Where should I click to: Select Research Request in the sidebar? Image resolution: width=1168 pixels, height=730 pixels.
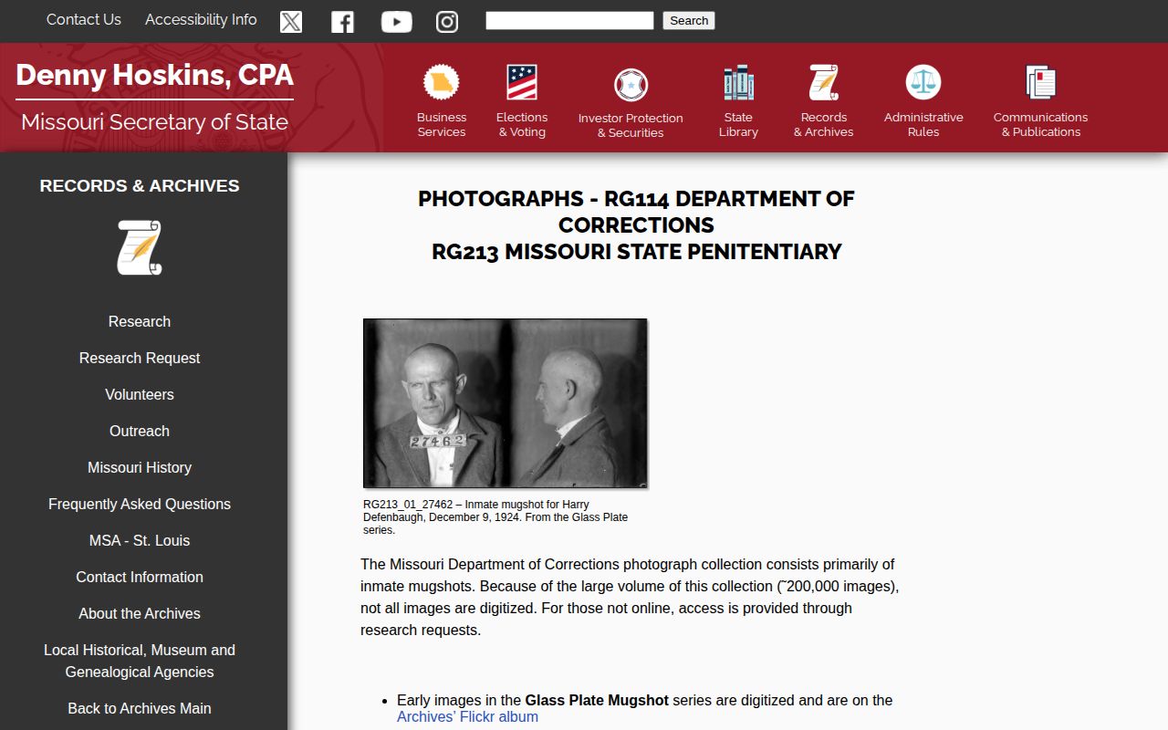[x=140, y=358]
